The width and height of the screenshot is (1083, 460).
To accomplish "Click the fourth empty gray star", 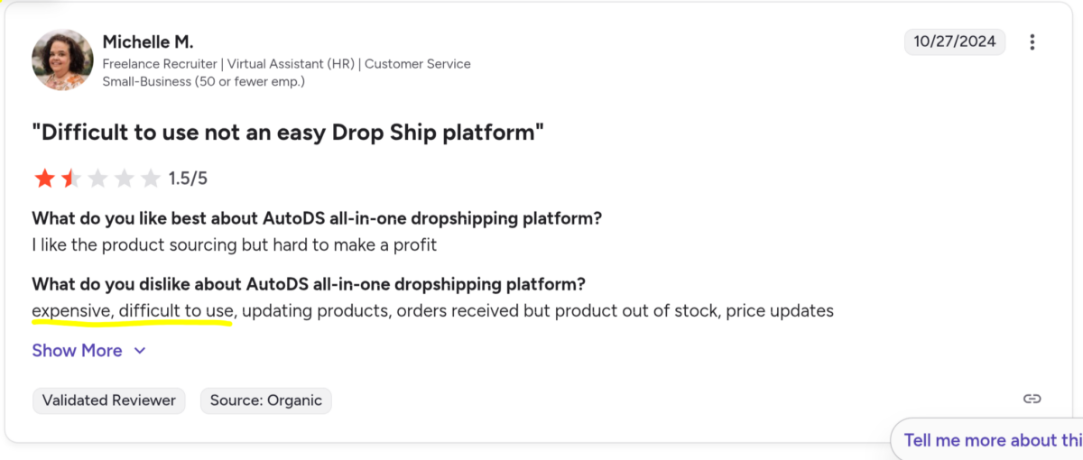I will click(125, 179).
